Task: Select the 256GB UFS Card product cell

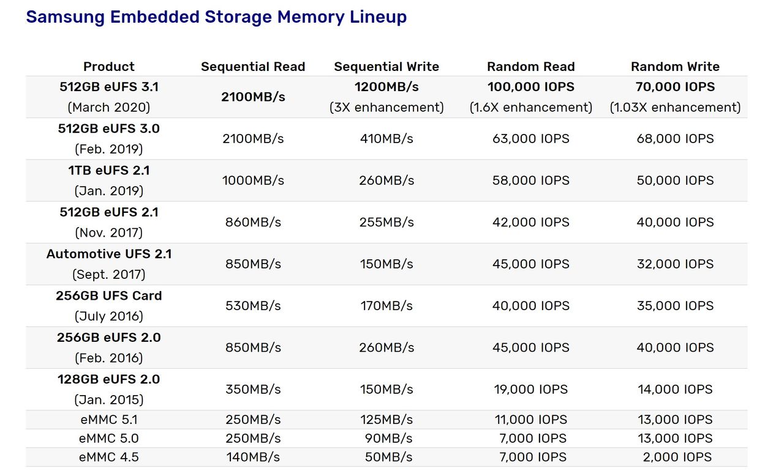Action: point(109,306)
